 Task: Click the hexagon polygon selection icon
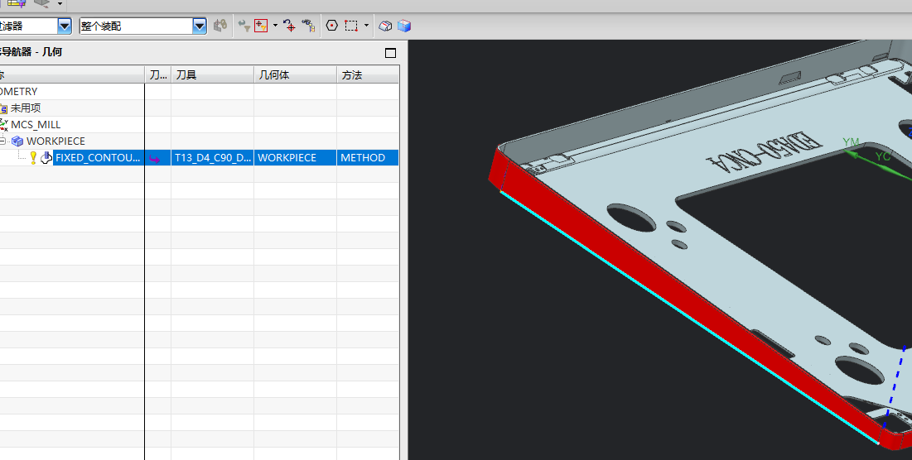pos(331,26)
